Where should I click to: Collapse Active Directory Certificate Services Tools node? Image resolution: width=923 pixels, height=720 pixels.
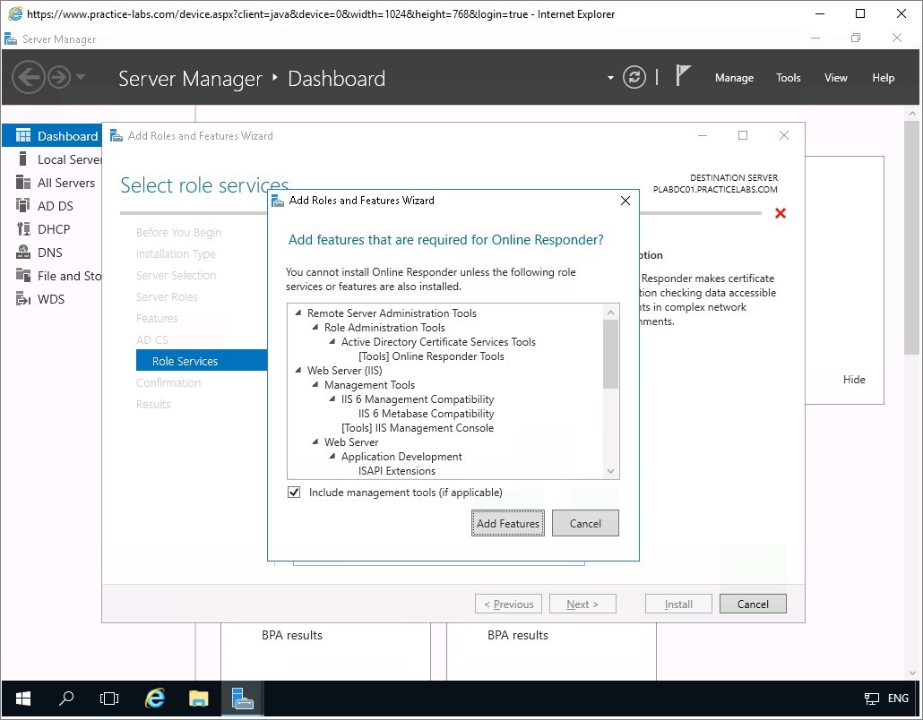click(x=332, y=342)
